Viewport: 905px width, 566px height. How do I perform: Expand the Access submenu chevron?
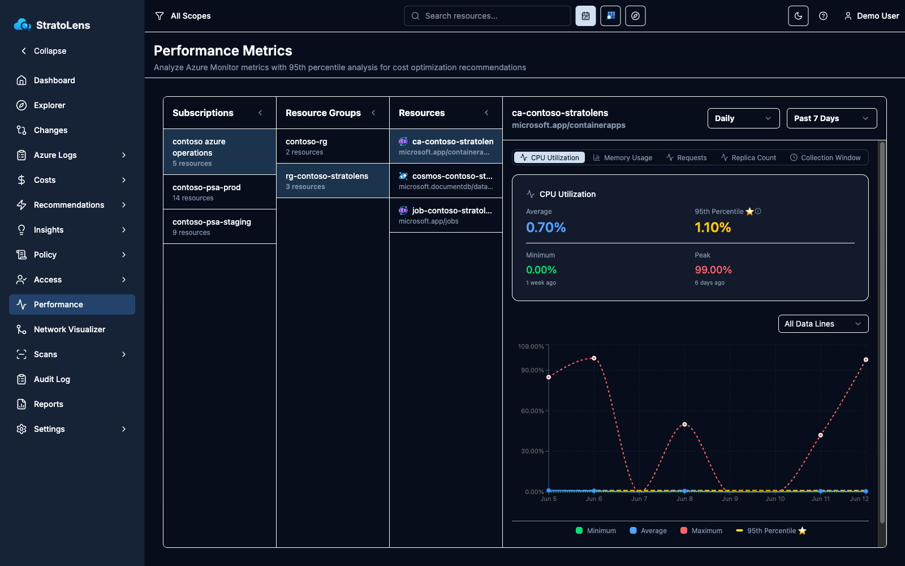click(124, 280)
